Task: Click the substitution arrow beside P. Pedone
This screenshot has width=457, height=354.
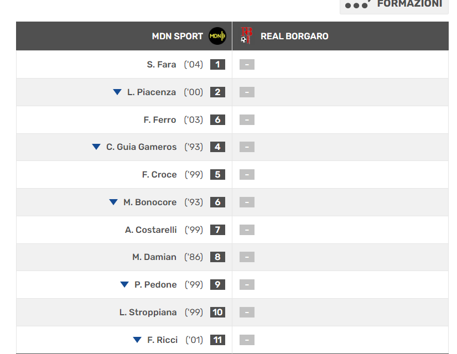Action: pos(124,285)
